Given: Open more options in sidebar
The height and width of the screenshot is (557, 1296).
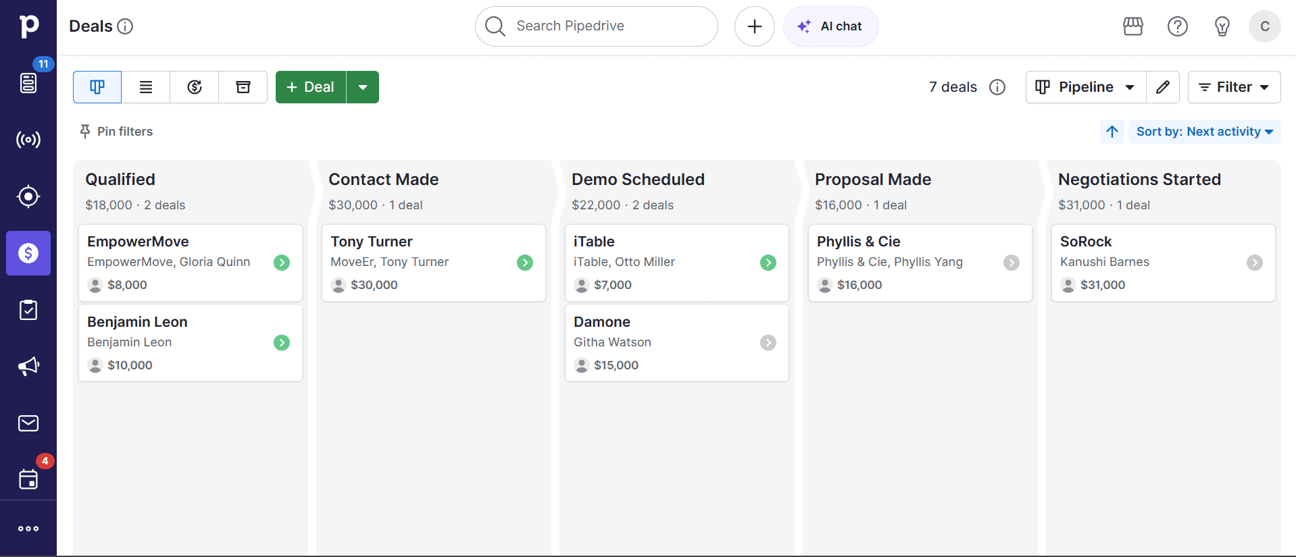Looking at the screenshot, I should click(x=28, y=529).
